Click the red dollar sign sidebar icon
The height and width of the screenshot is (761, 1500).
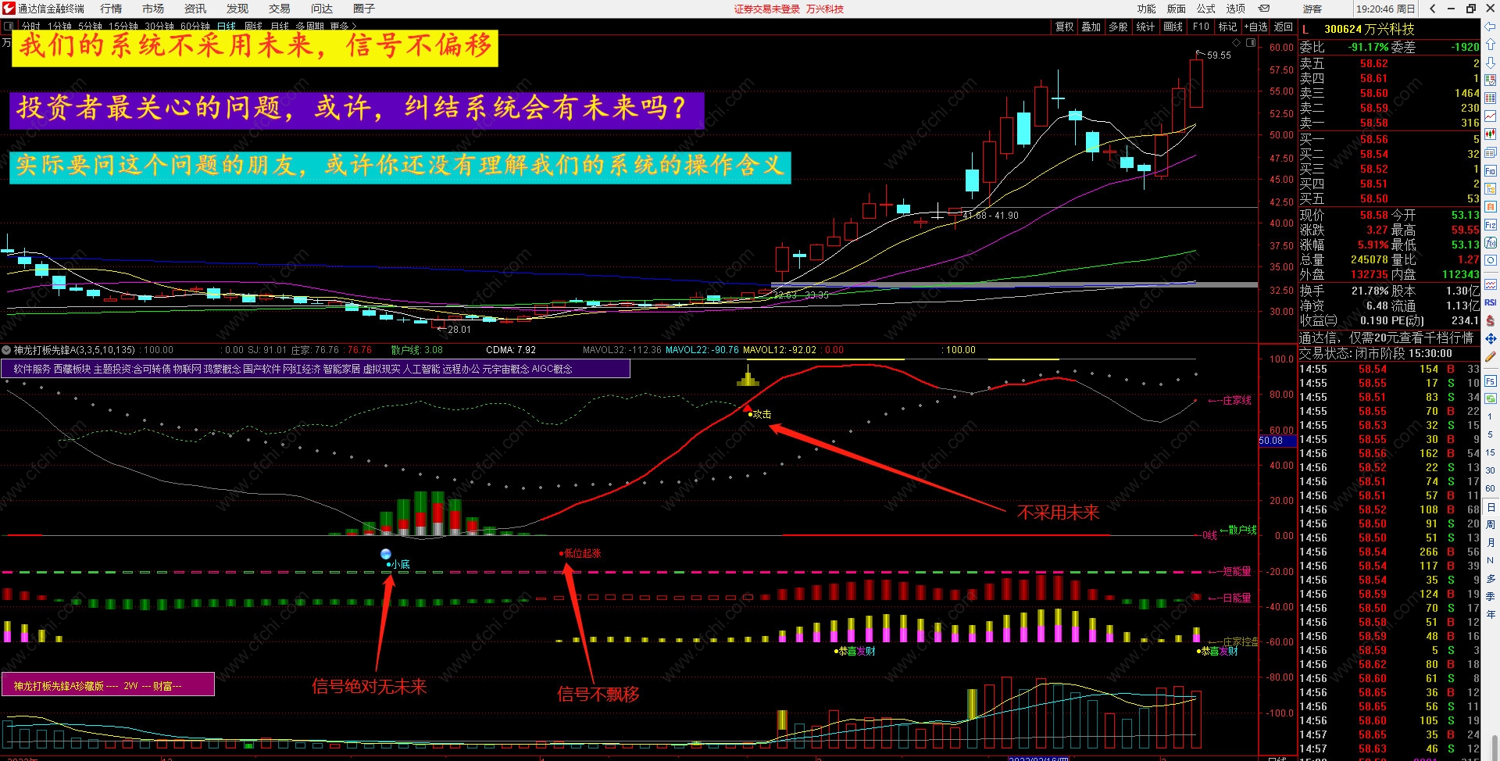click(x=1491, y=321)
